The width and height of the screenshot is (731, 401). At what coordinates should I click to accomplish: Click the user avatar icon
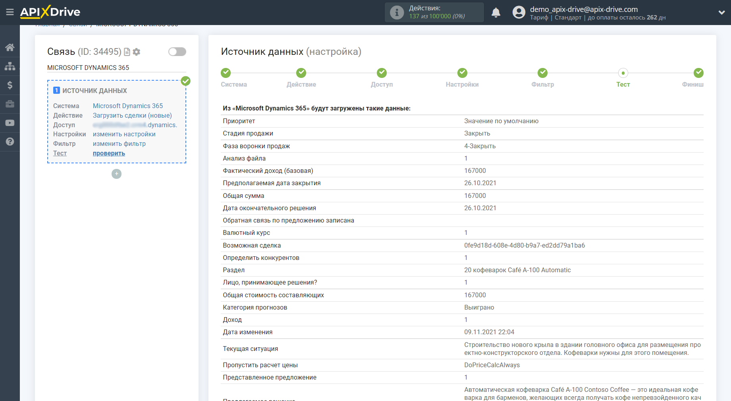[519, 12]
